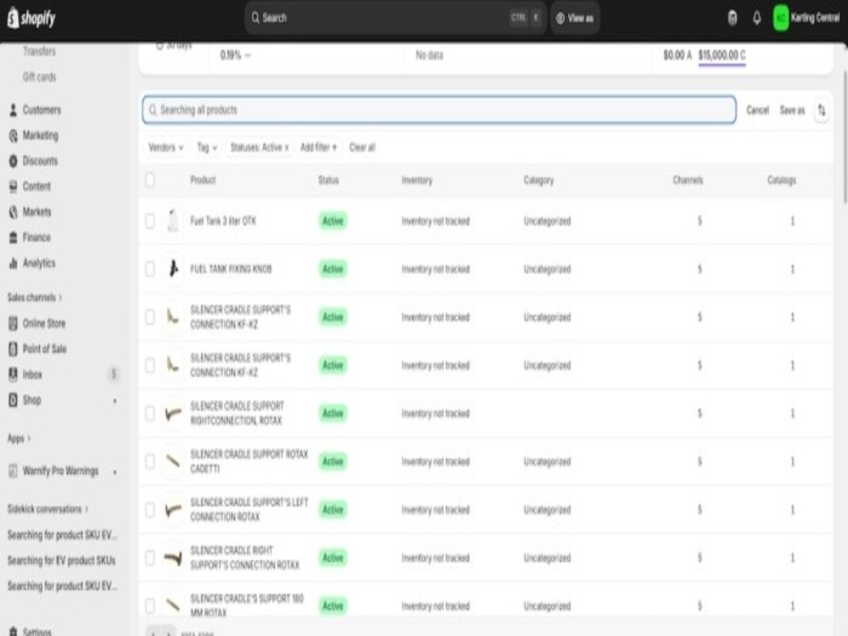
Task: Open the notifications bell
Action: 756,18
